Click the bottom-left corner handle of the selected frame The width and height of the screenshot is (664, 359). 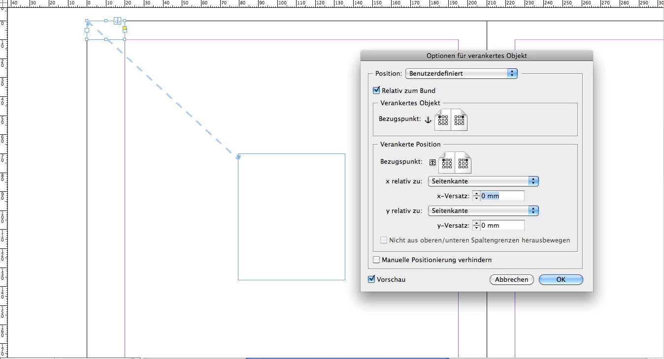click(87, 39)
